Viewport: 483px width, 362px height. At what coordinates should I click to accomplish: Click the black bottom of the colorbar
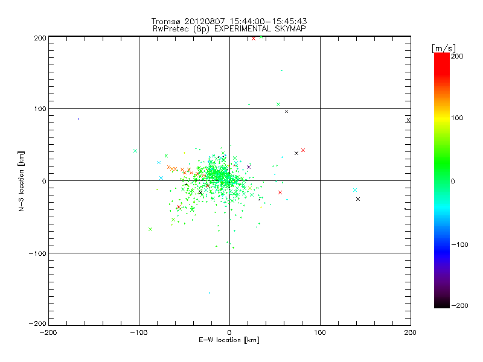point(442,303)
